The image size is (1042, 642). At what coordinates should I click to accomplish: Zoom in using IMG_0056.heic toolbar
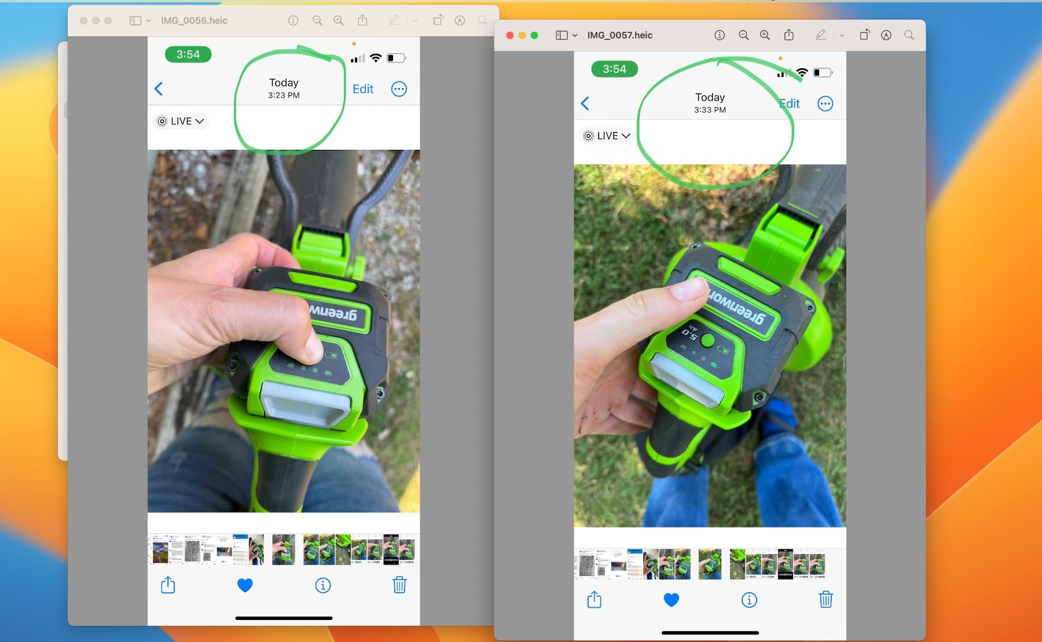(339, 21)
